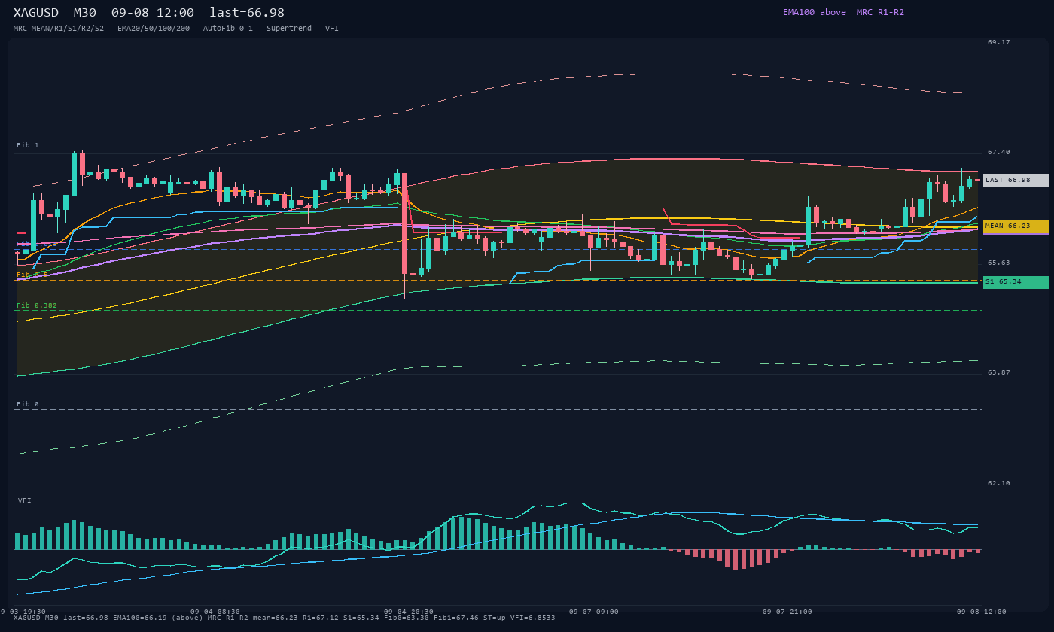Select the Supertrend legend entry
The image size is (1054, 632).
pyautogui.click(x=289, y=28)
